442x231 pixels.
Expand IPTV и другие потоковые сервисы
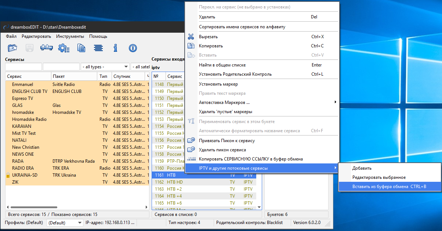[262, 168]
